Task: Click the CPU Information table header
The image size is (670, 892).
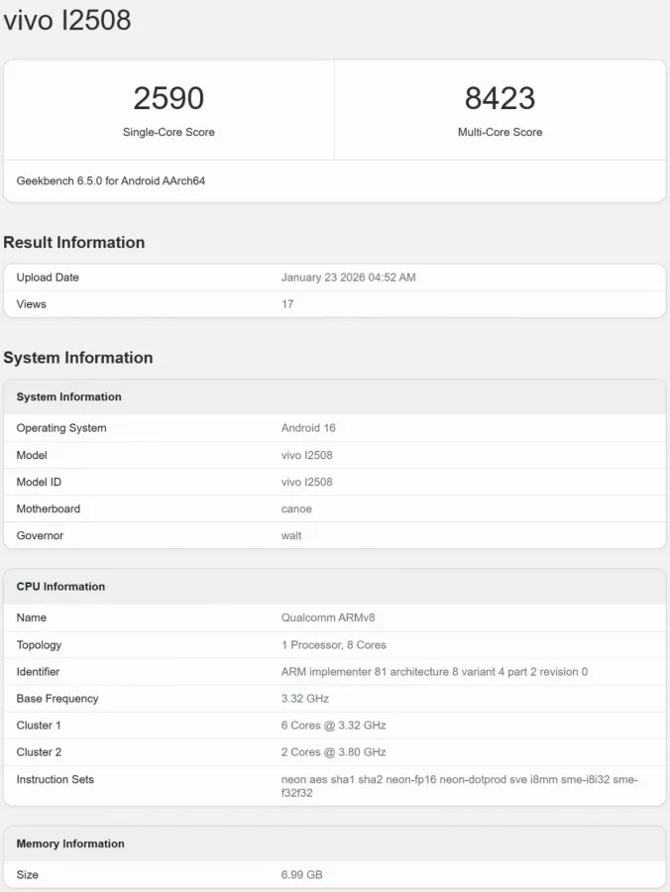Action: click(60, 587)
